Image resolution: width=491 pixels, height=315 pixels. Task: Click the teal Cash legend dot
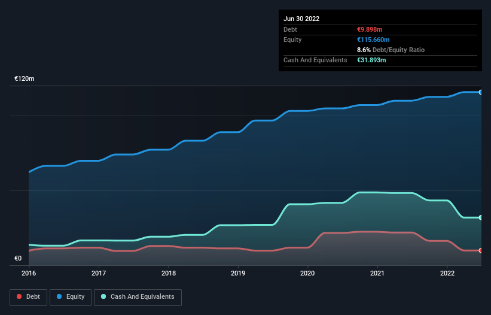[103, 296]
